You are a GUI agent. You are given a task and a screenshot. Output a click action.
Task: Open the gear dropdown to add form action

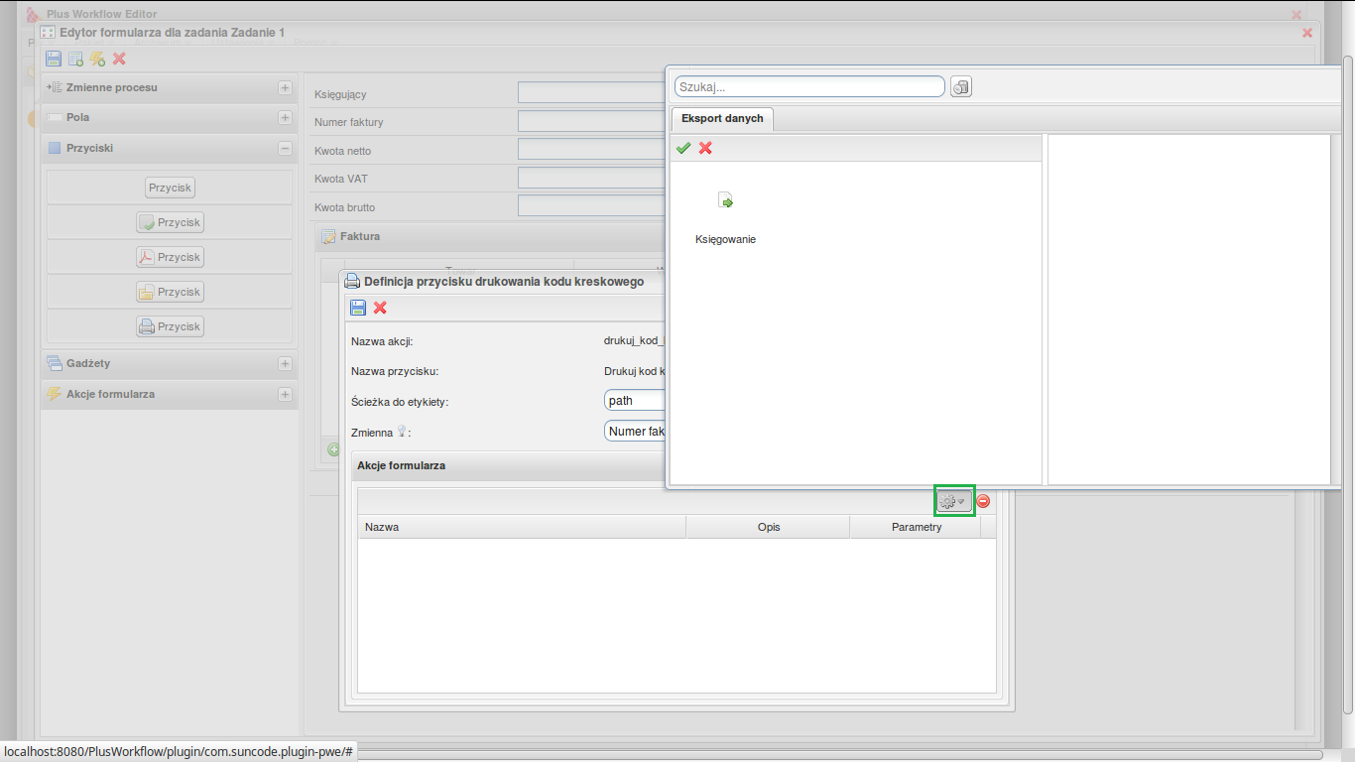(x=952, y=501)
